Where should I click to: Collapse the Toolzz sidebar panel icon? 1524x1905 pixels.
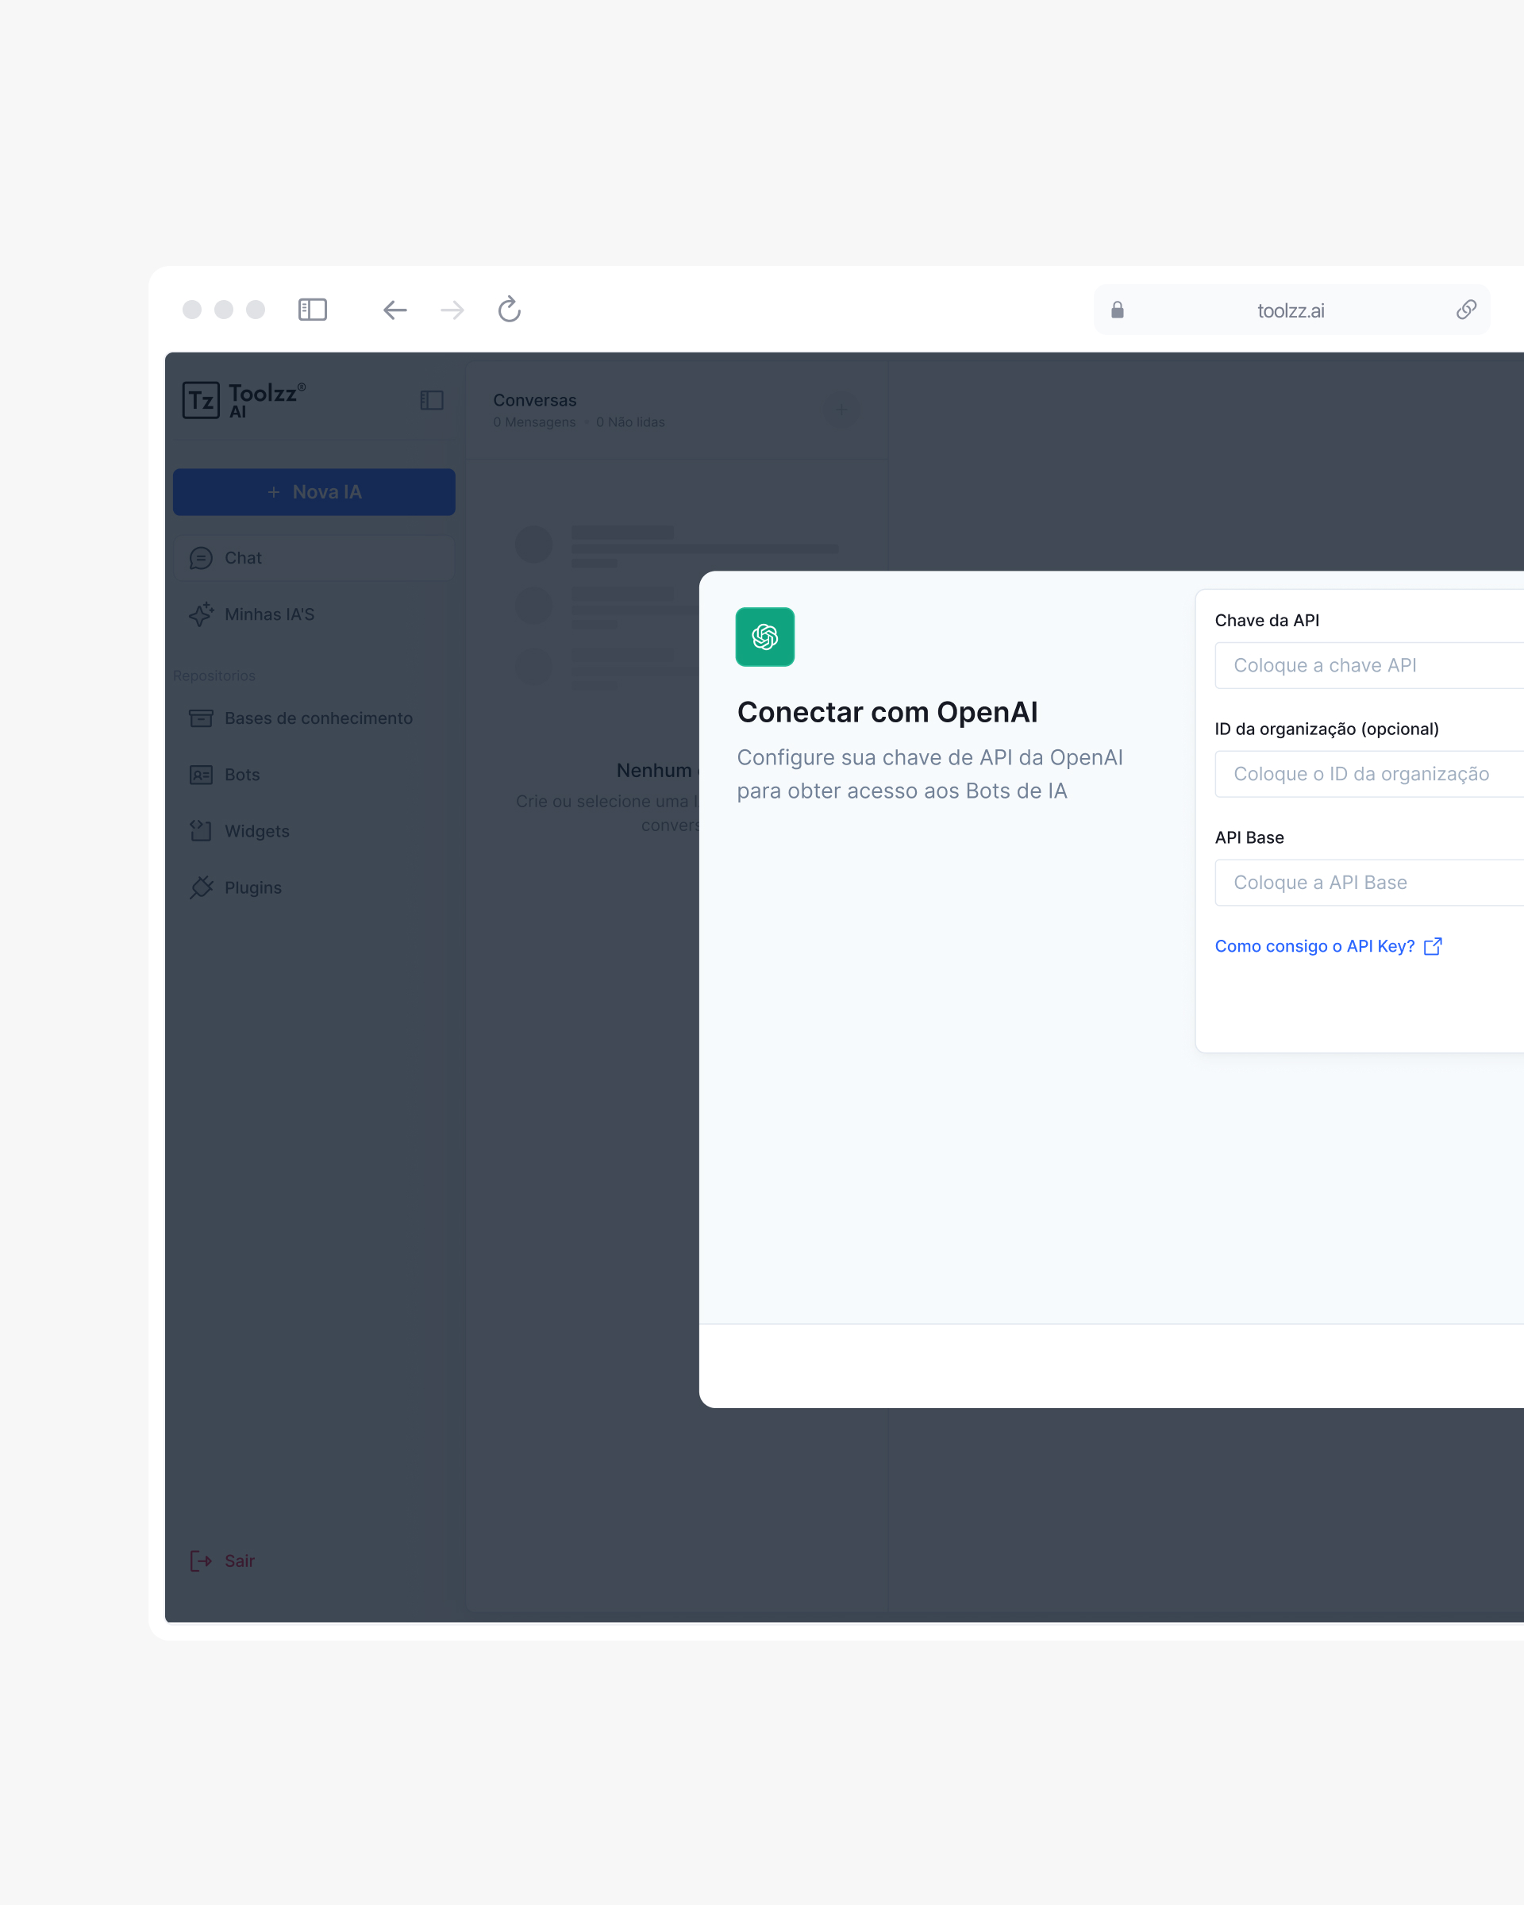coord(431,400)
